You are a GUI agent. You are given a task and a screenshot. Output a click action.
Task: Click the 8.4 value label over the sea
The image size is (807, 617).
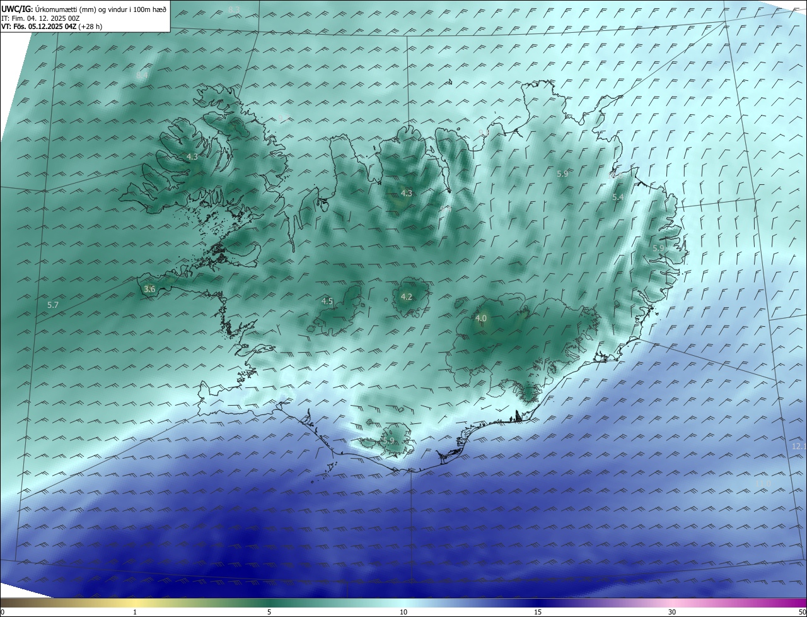[x=142, y=75]
